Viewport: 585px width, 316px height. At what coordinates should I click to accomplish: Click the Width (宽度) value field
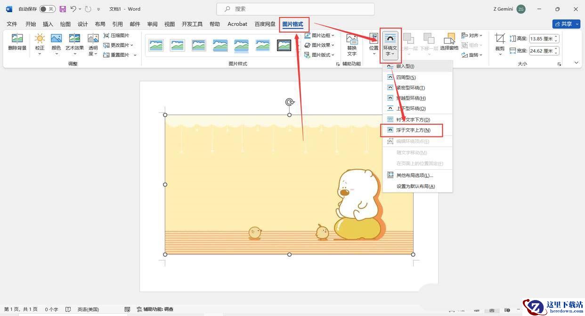click(541, 51)
